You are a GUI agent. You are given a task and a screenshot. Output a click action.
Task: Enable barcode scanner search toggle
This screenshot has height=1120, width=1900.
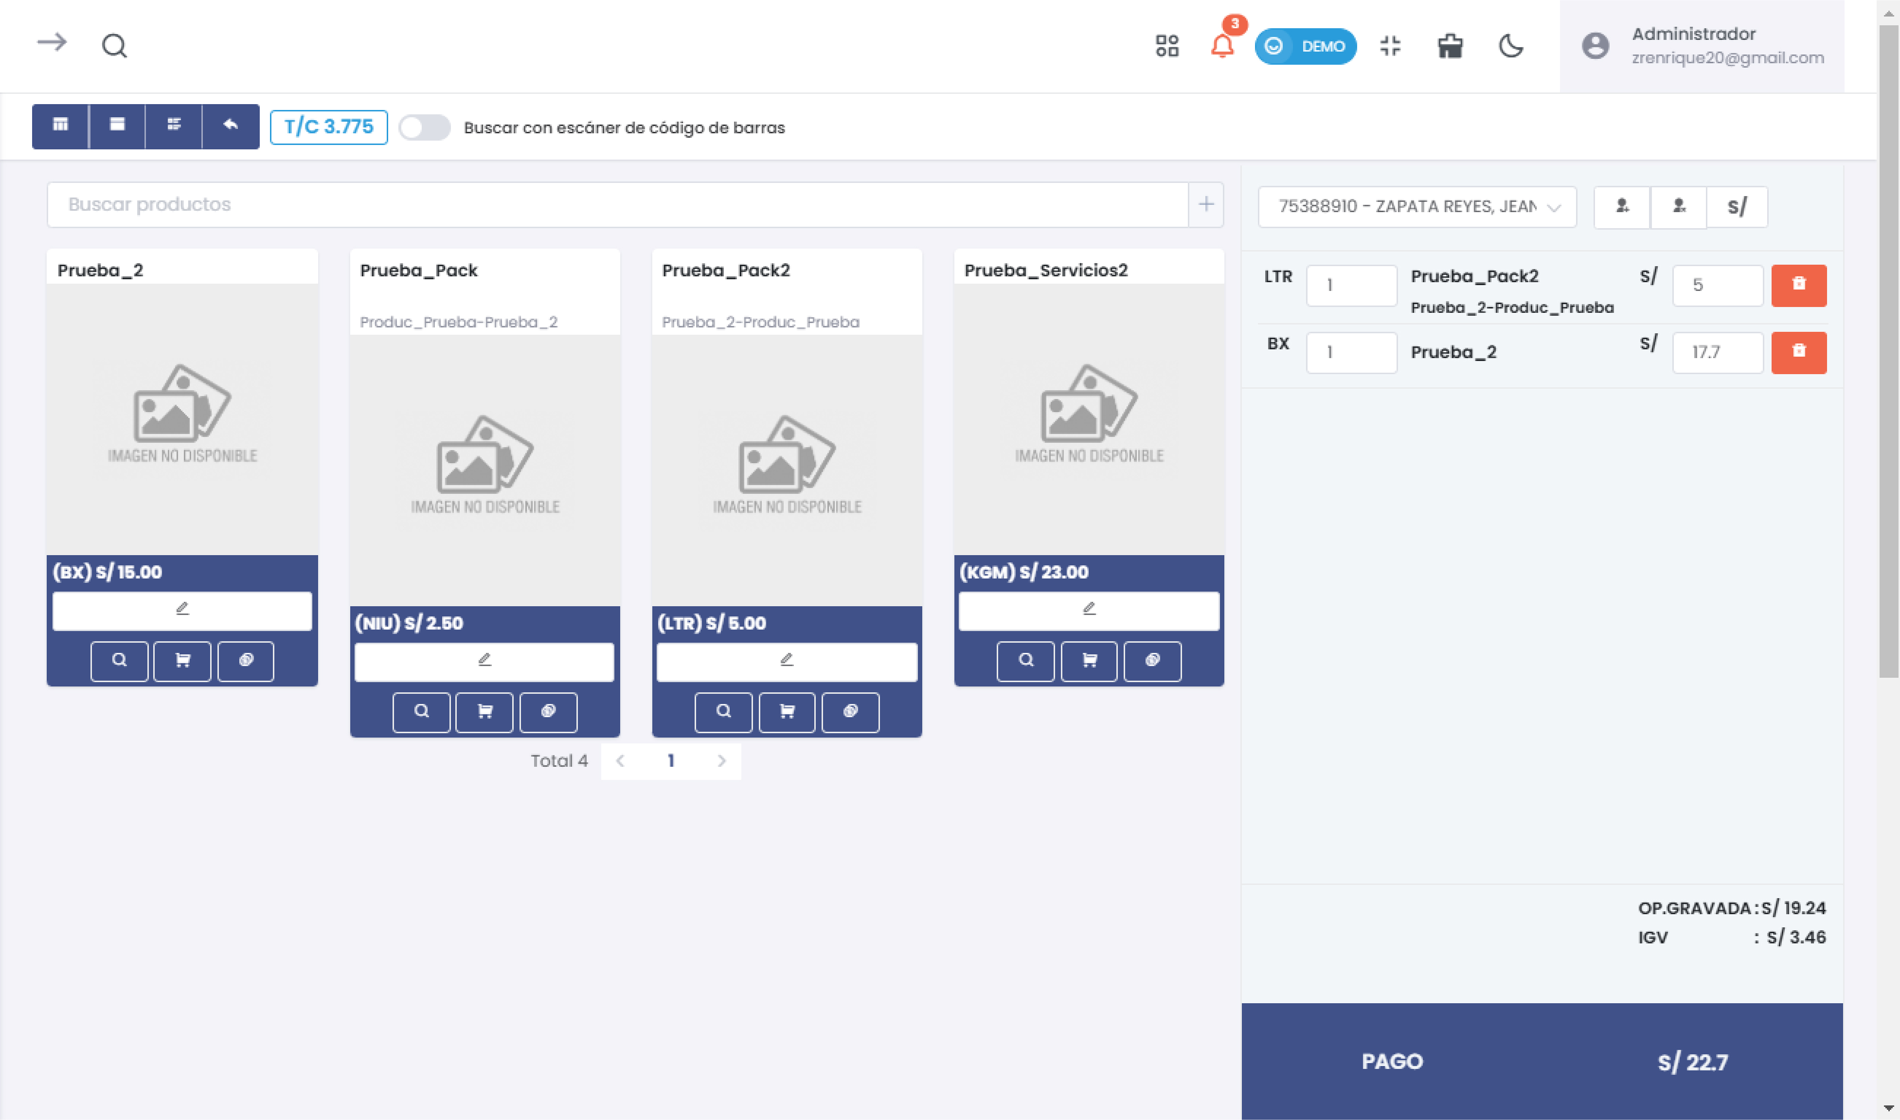click(x=424, y=127)
